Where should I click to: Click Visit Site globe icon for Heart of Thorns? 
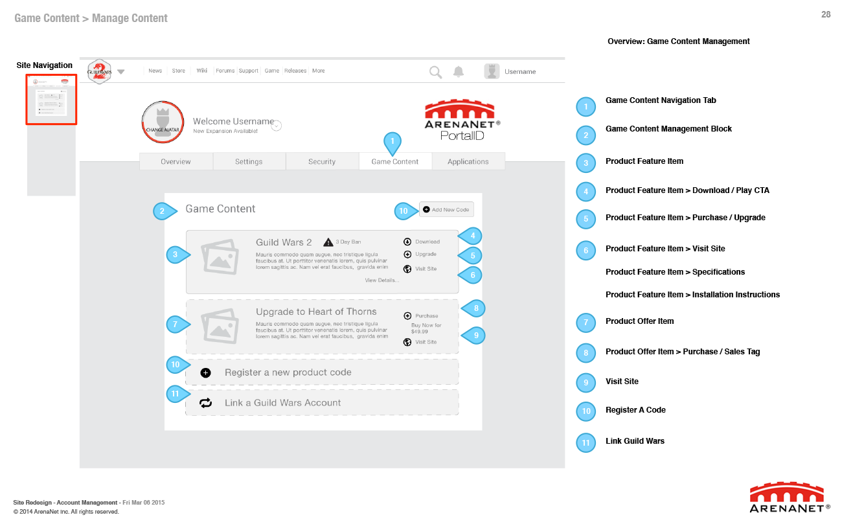407,342
